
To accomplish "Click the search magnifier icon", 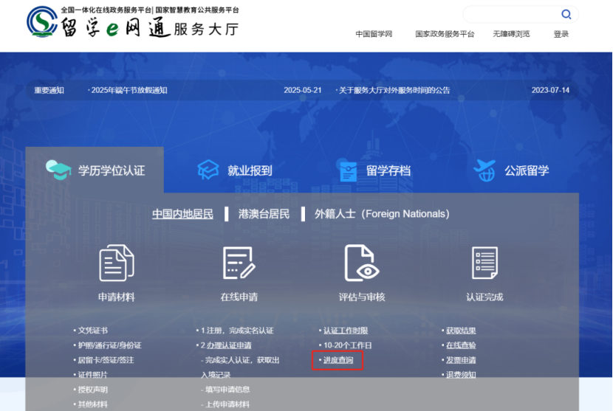I will pos(566,14).
